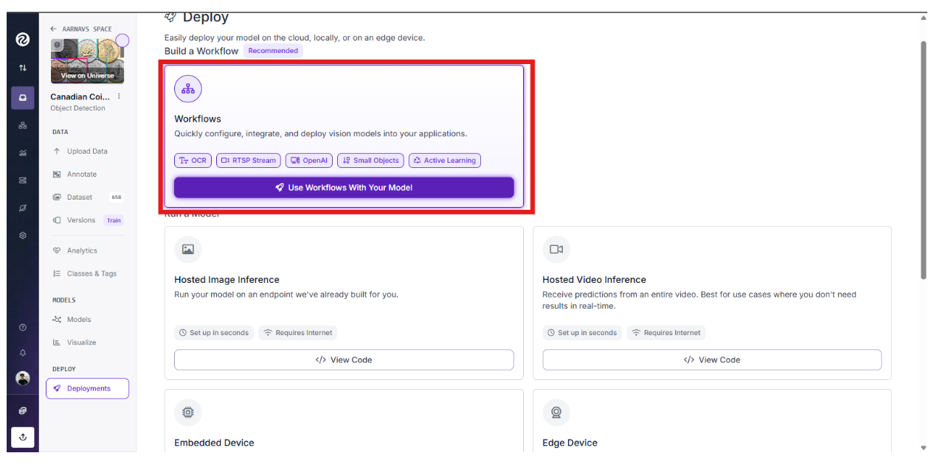Click View Code under Hosted Image Inference
Image resolution: width=934 pixels, height=467 pixels.
344,359
